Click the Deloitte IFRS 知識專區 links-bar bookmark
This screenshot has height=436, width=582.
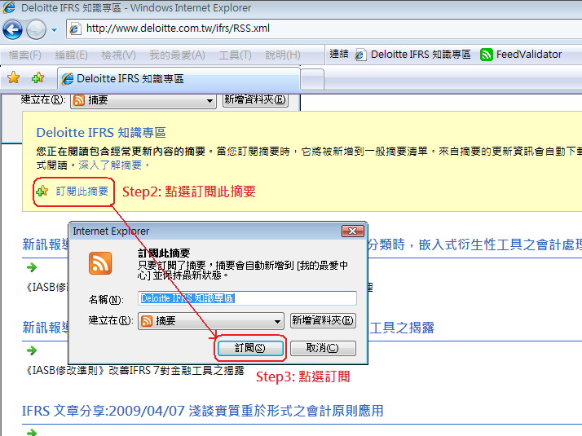(x=412, y=55)
